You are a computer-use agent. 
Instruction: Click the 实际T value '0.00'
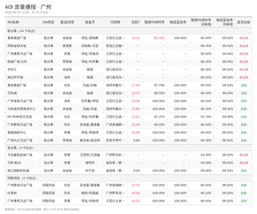click(x=137, y=171)
